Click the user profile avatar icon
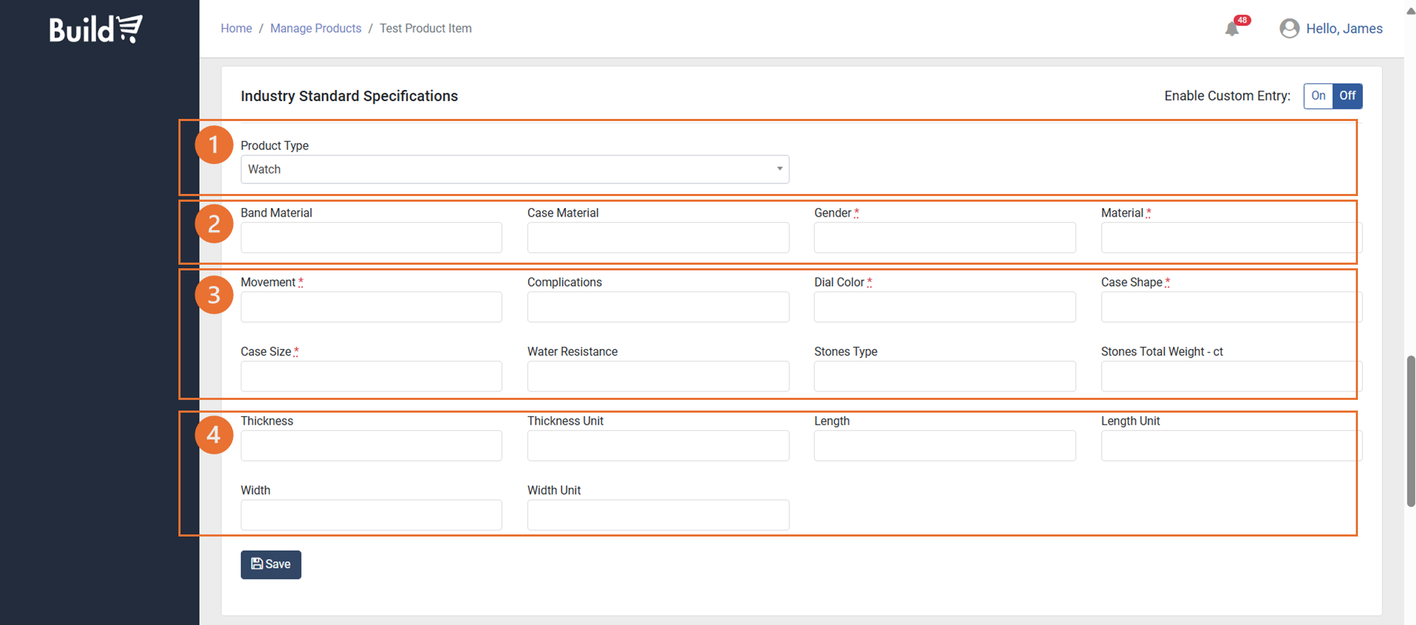This screenshot has height=625, width=1416. click(x=1289, y=28)
